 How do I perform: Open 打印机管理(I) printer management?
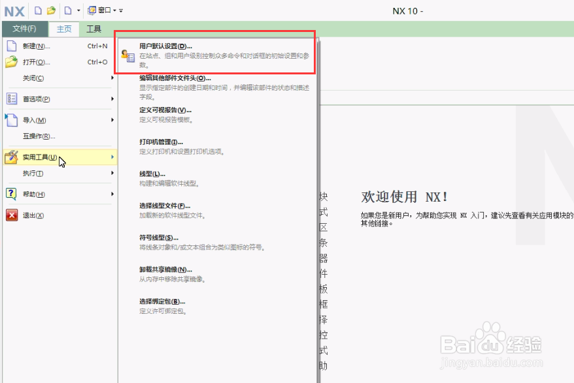click(218, 147)
